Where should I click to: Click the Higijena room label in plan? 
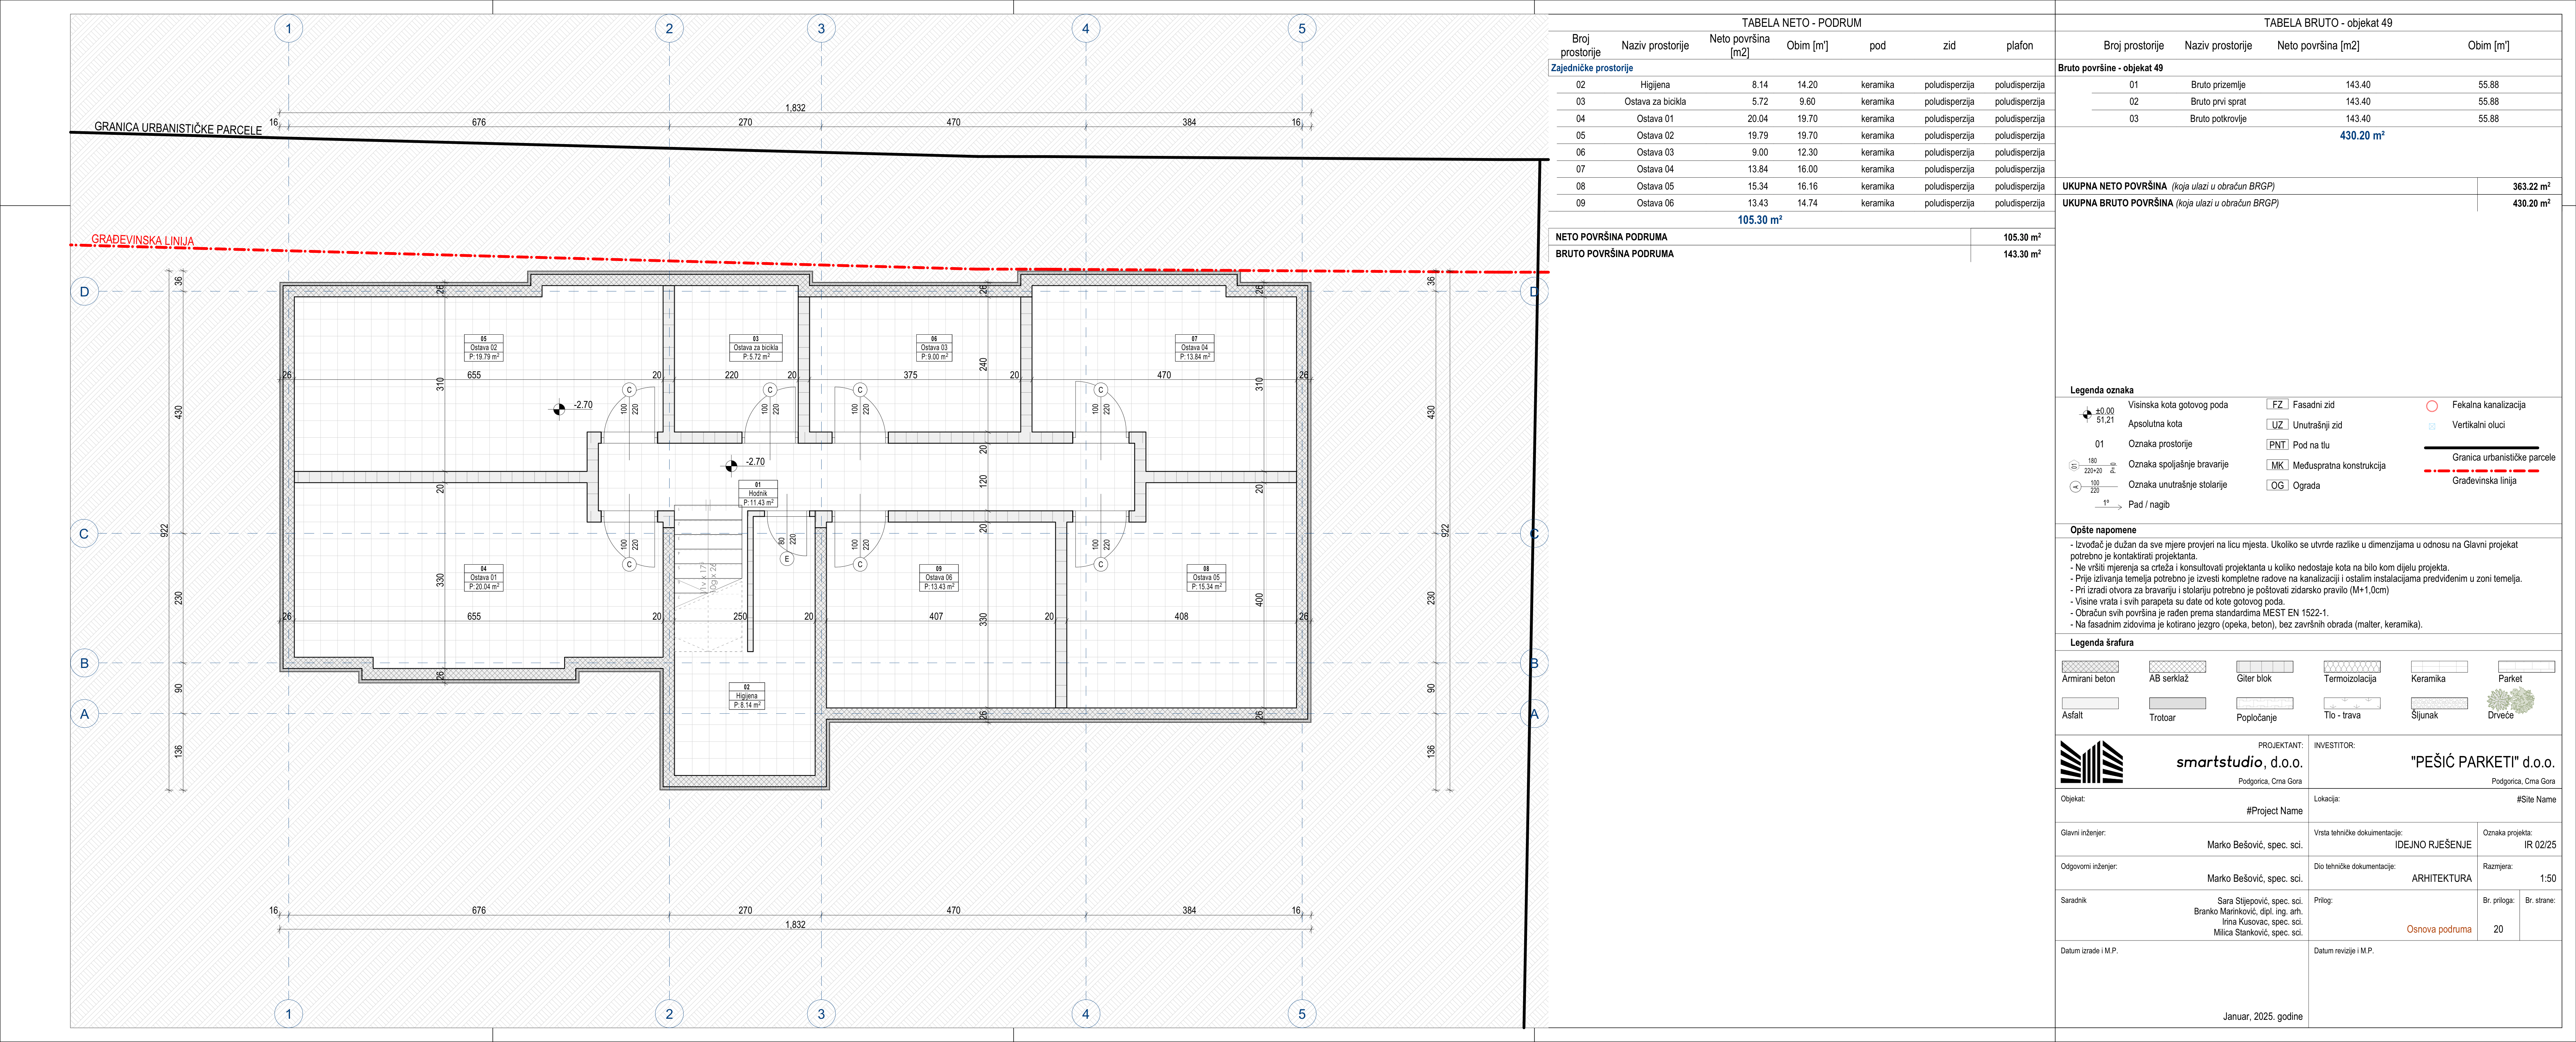click(x=746, y=696)
